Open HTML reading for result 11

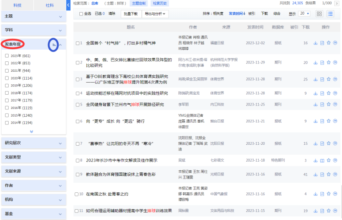pyautogui.click(x=322, y=210)
